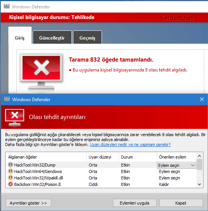Click the orange warning icon for HackTool:Win64/Gendows
Viewport: 208px width, 211px height.
11,171
